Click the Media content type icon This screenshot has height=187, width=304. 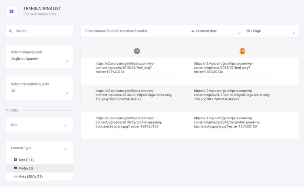15,168
